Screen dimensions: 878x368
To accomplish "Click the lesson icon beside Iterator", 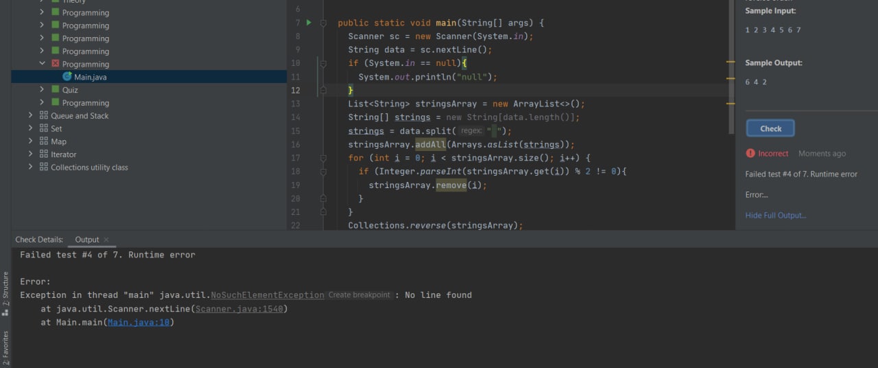I will pos(44,154).
